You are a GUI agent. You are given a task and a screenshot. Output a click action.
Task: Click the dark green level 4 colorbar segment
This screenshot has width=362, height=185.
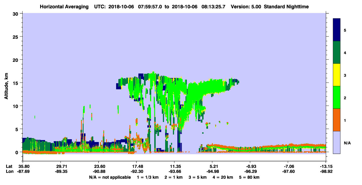337,52
